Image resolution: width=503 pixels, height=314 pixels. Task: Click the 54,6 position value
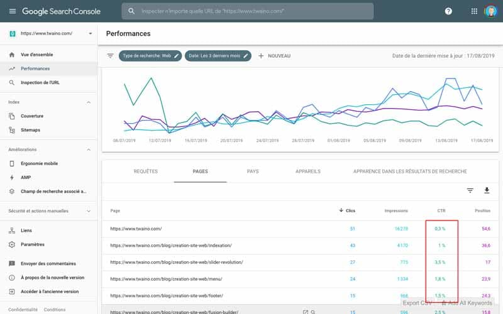[486, 229]
